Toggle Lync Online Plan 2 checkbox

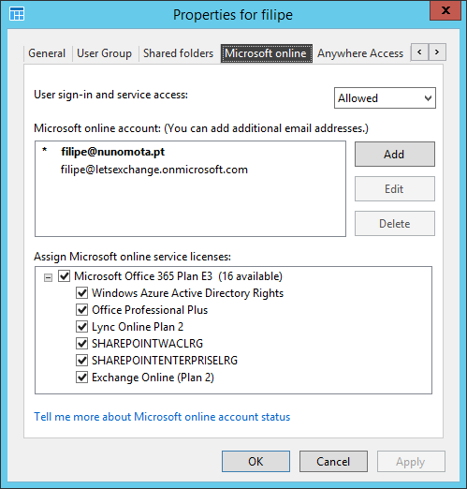(x=81, y=327)
